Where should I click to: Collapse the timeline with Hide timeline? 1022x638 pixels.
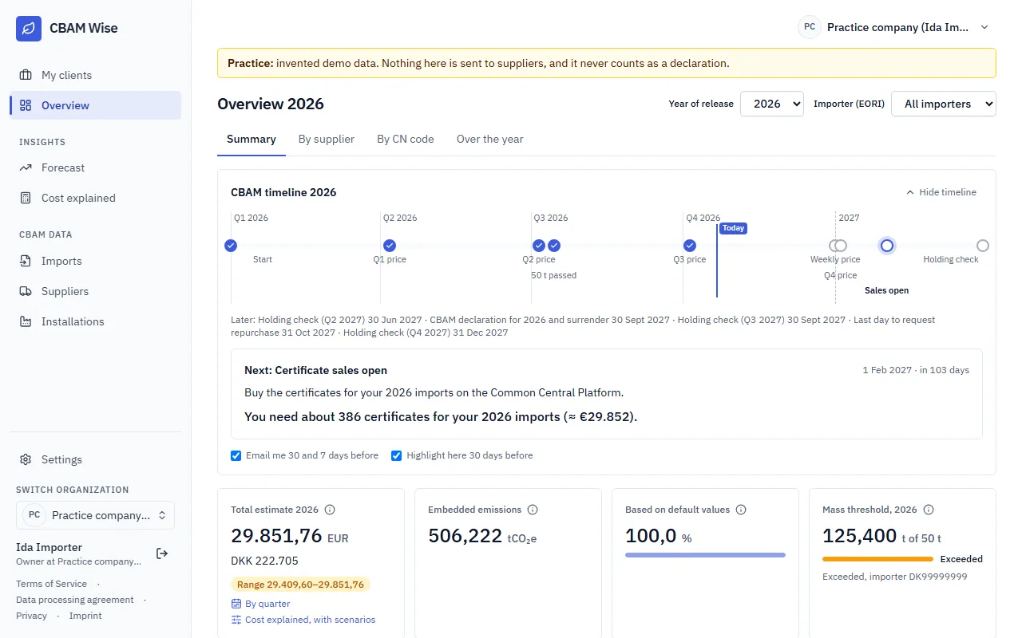(941, 192)
